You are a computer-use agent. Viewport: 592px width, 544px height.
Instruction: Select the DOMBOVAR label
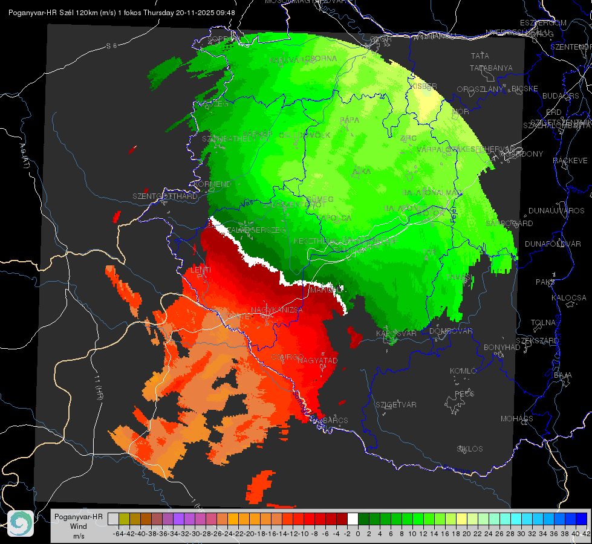point(451,331)
